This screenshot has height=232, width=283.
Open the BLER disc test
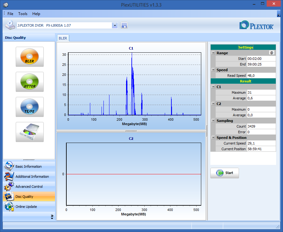pos(30,57)
